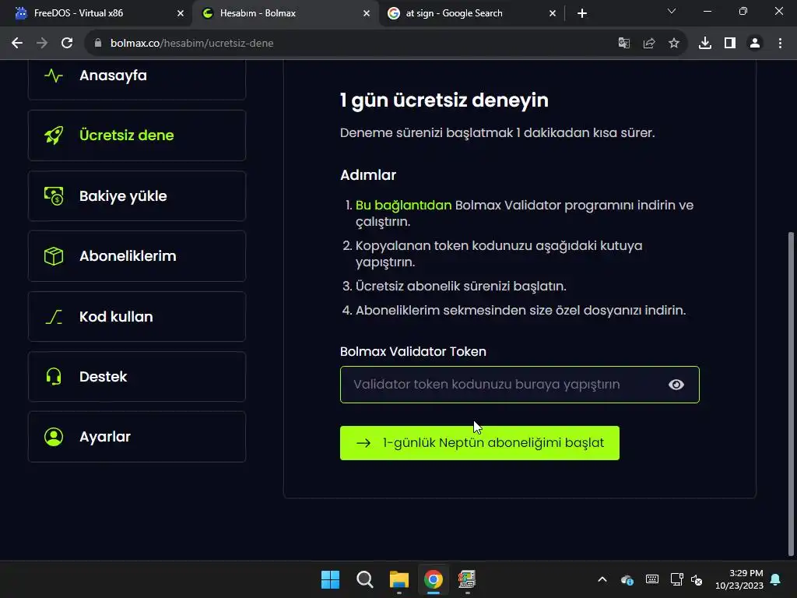Click the rocket icon beside Ücretsiz dene
797x598 pixels.
(x=54, y=135)
